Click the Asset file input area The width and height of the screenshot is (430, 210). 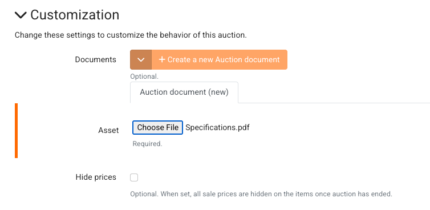point(191,128)
